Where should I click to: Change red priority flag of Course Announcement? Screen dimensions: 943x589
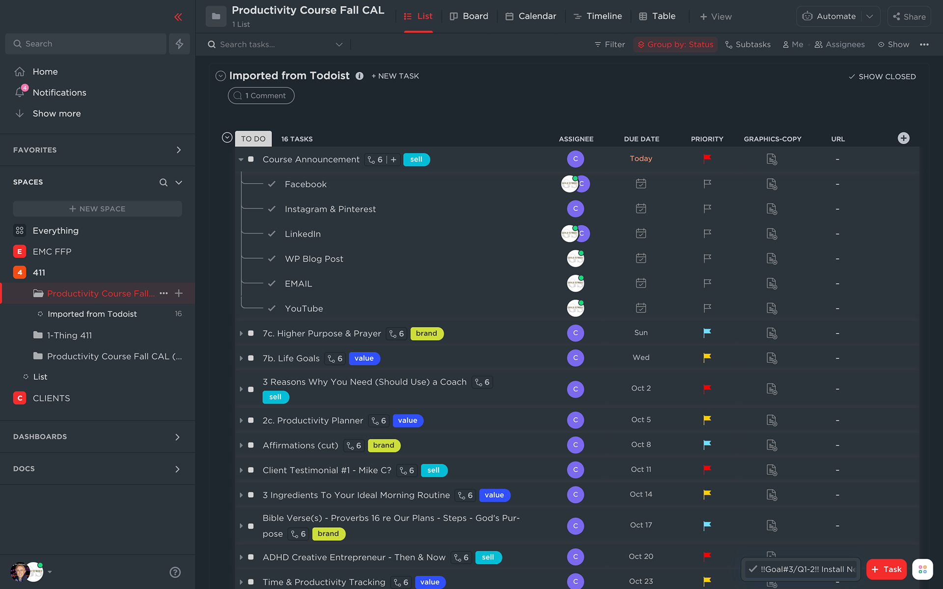pos(707,159)
